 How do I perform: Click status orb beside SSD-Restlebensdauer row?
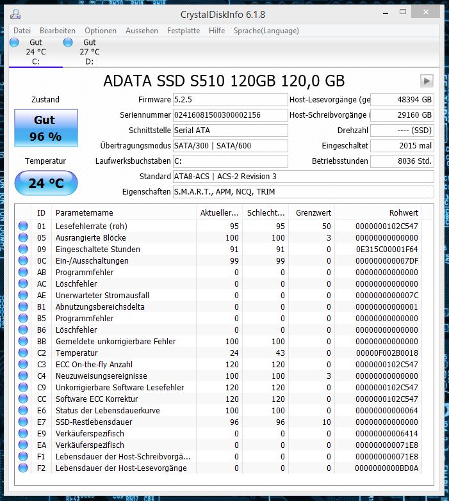[23, 422]
